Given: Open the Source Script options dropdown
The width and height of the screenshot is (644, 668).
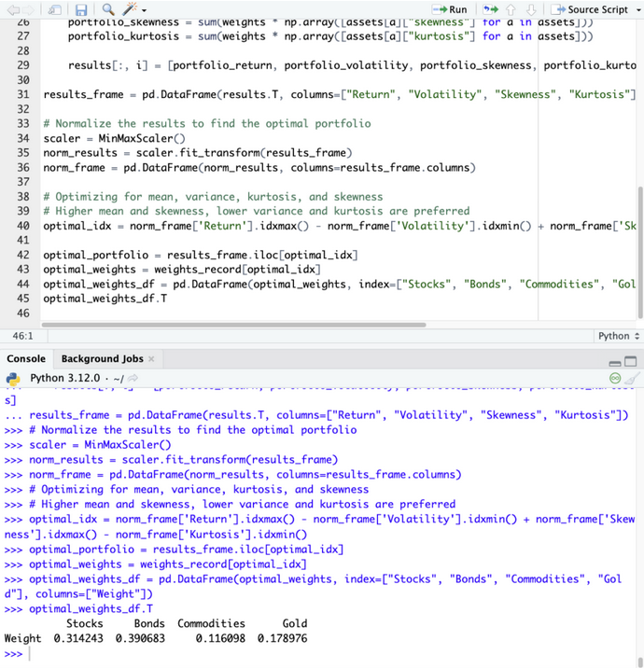Looking at the screenshot, I should pyautogui.click(x=639, y=10).
